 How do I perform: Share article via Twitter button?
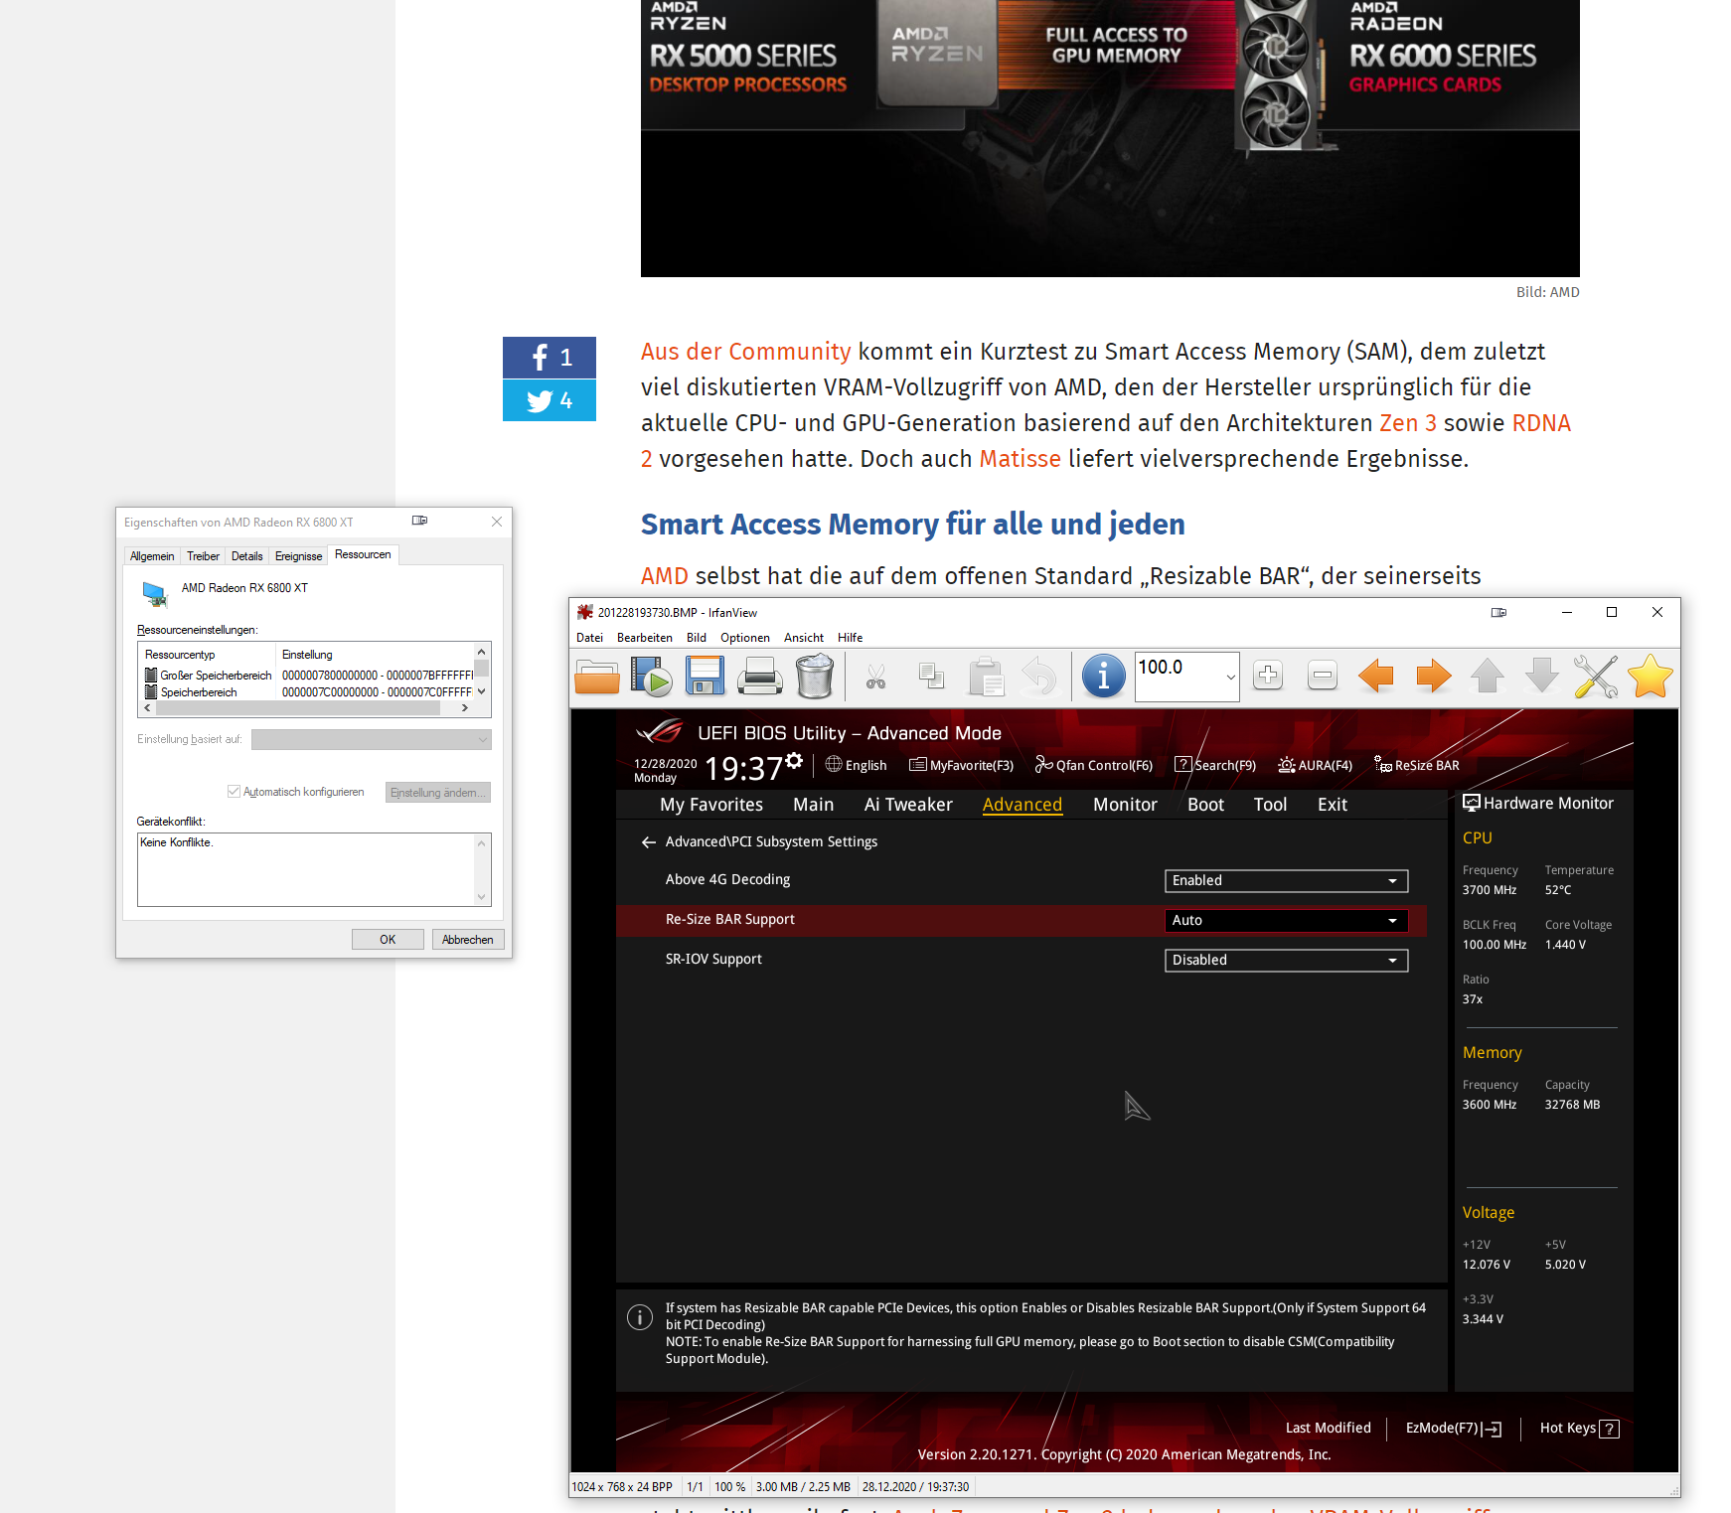(x=550, y=400)
